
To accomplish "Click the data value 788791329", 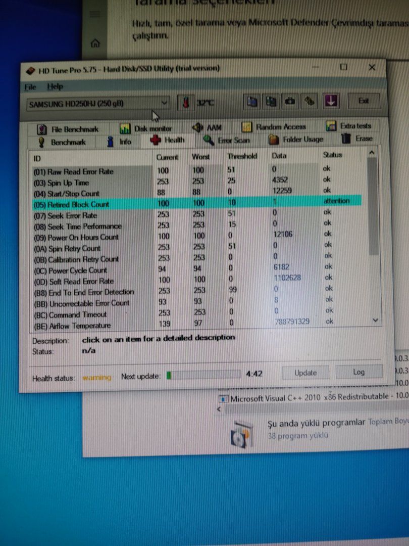I will coord(292,322).
